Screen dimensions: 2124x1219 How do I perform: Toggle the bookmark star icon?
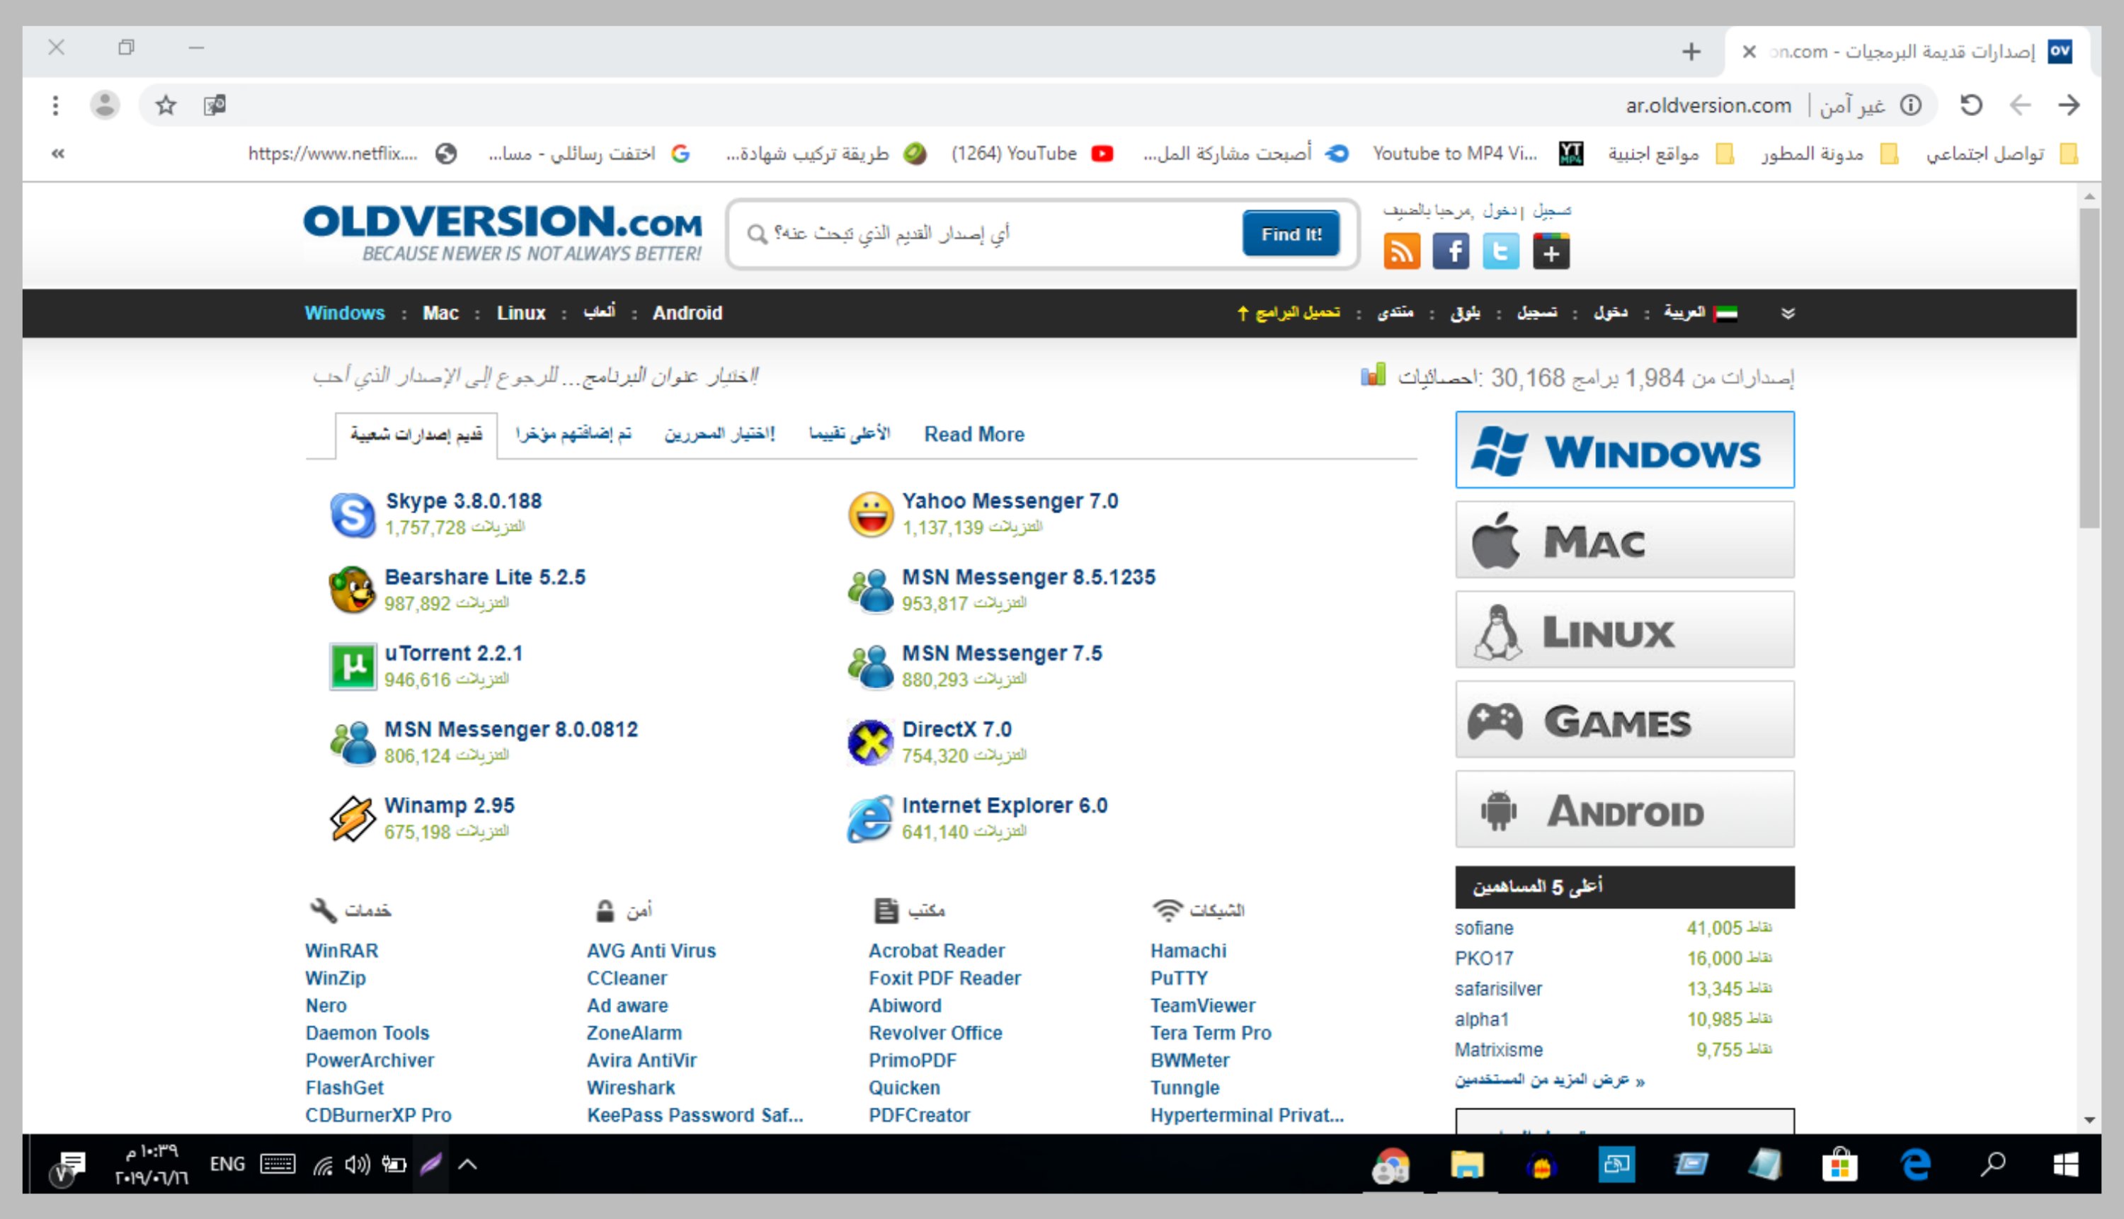point(166,105)
